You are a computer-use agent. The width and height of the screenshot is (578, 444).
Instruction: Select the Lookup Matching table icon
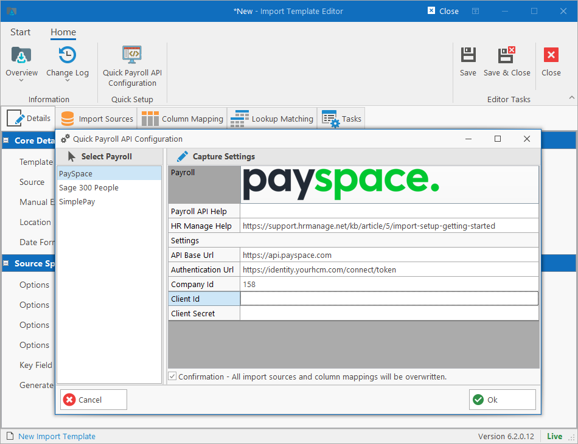click(240, 119)
